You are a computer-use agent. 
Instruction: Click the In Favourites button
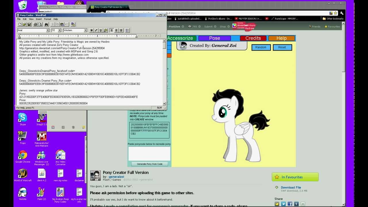pyautogui.click(x=295, y=177)
